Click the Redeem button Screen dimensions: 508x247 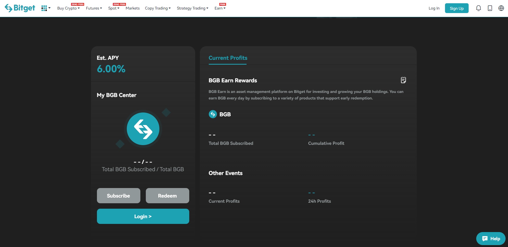pos(168,196)
